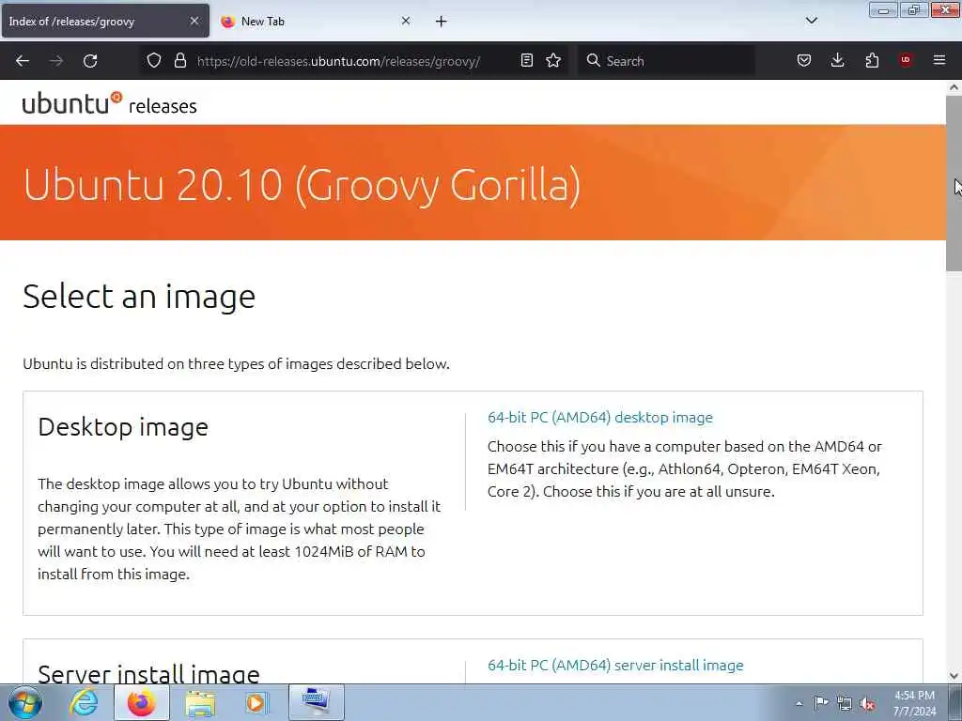Click the ubuntu releases logo
Image resolution: width=962 pixels, height=721 pixels.
(x=109, y=104)
